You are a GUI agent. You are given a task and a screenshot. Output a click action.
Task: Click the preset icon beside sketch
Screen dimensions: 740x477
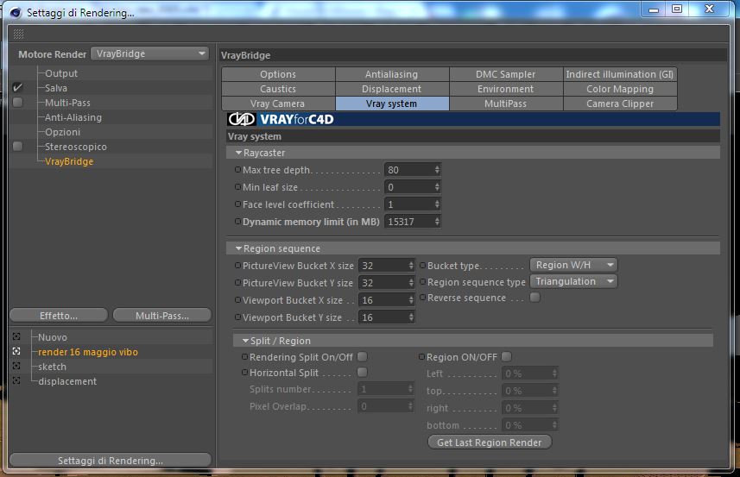coord(16,366)
